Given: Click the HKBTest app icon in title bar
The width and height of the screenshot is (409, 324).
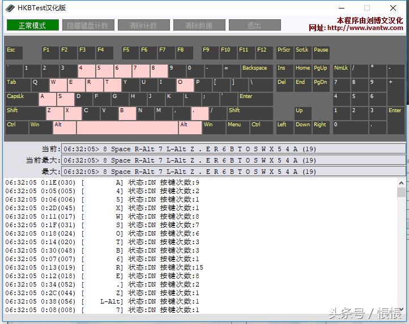Looking at the screenshot, I should coord(10,8).
